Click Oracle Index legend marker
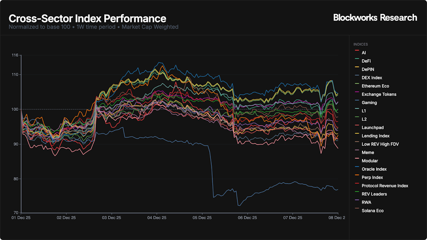 (357, 170)
